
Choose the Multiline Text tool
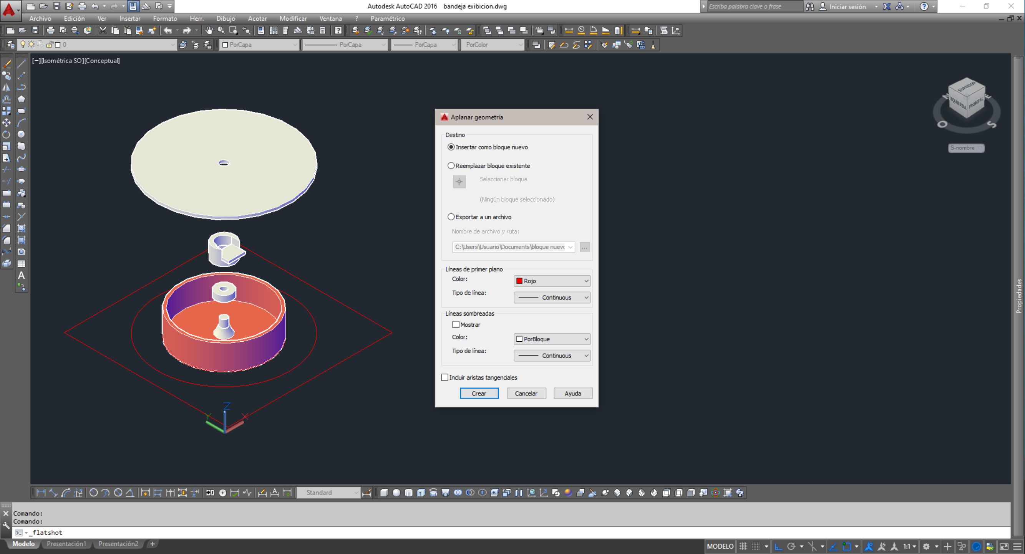(x=21, y=275)
